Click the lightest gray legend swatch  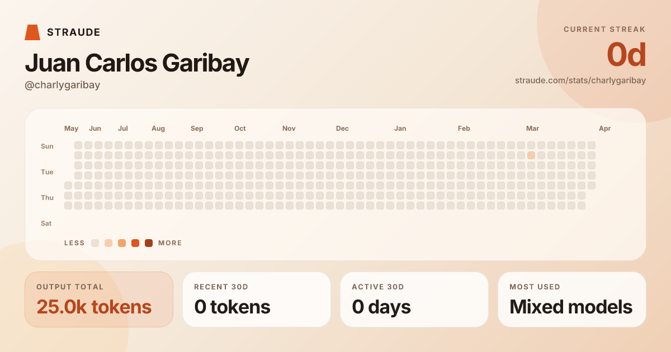pyautogui.click(x=95, y=243)
